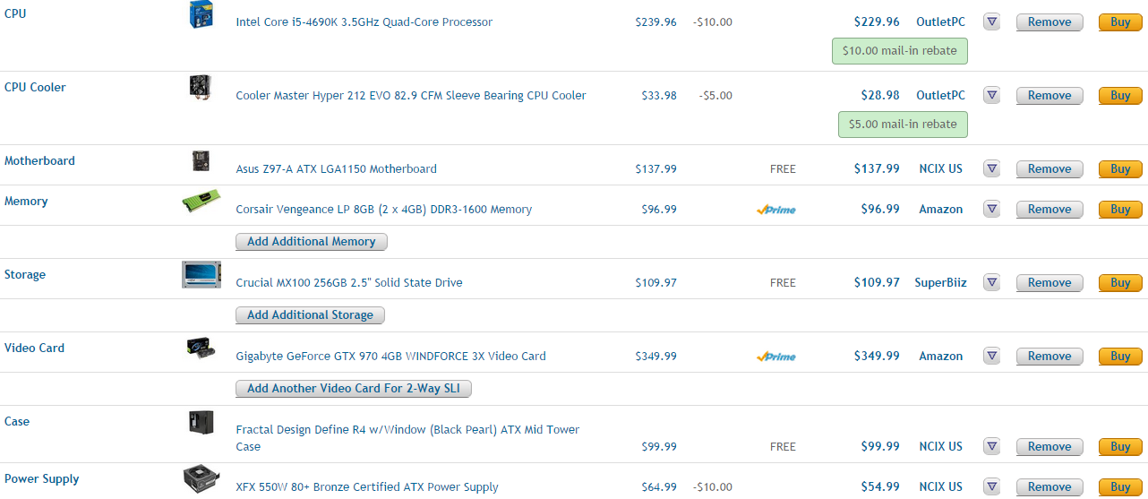Screen dimensions: 1148x499
Task: Open the Video Card category link
Action: pos(34,348)
